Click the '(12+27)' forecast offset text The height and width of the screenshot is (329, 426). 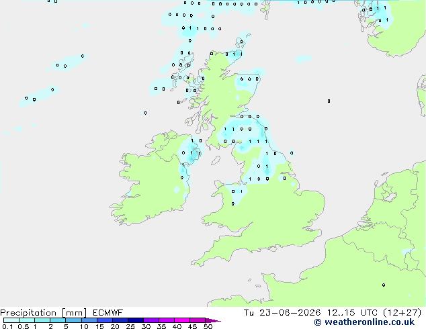pos(402,313)
